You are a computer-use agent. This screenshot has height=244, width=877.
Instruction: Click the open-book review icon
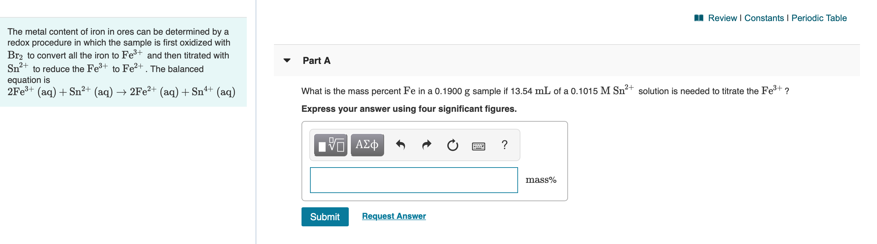[x=699, y=18]
